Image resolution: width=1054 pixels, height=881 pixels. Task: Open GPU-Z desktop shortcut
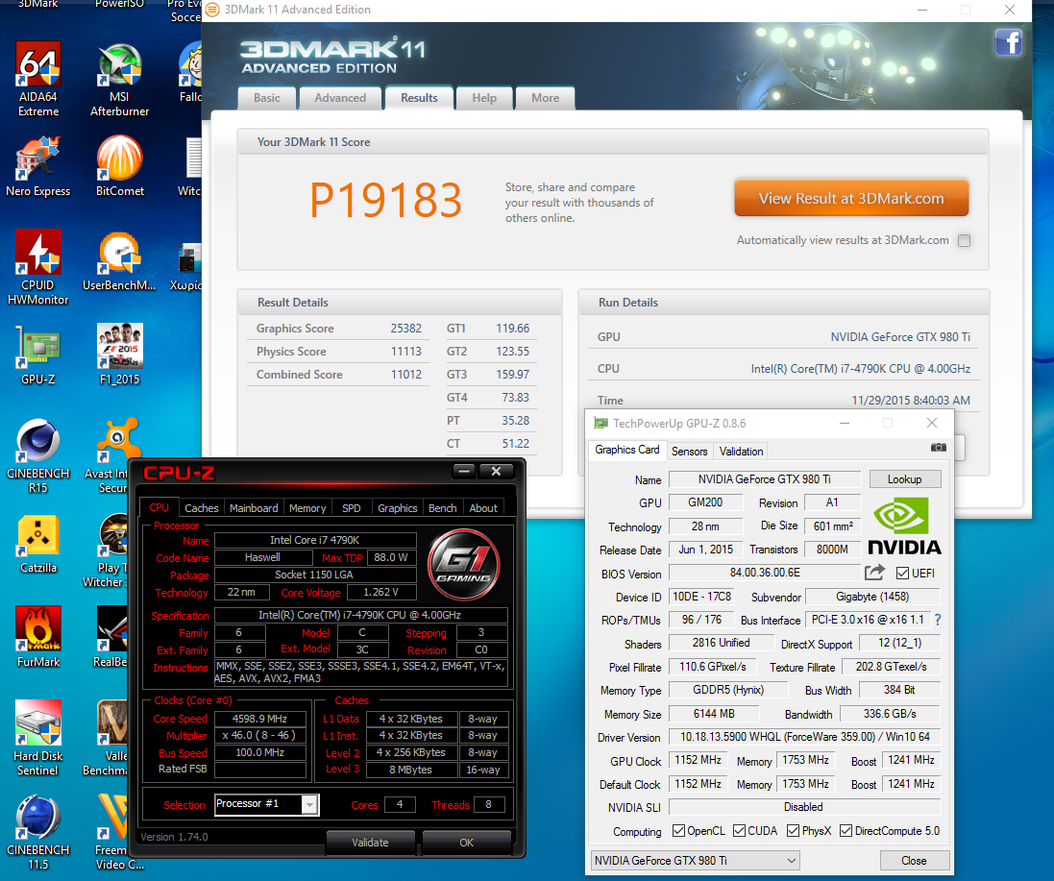click(x=38, y=355)
